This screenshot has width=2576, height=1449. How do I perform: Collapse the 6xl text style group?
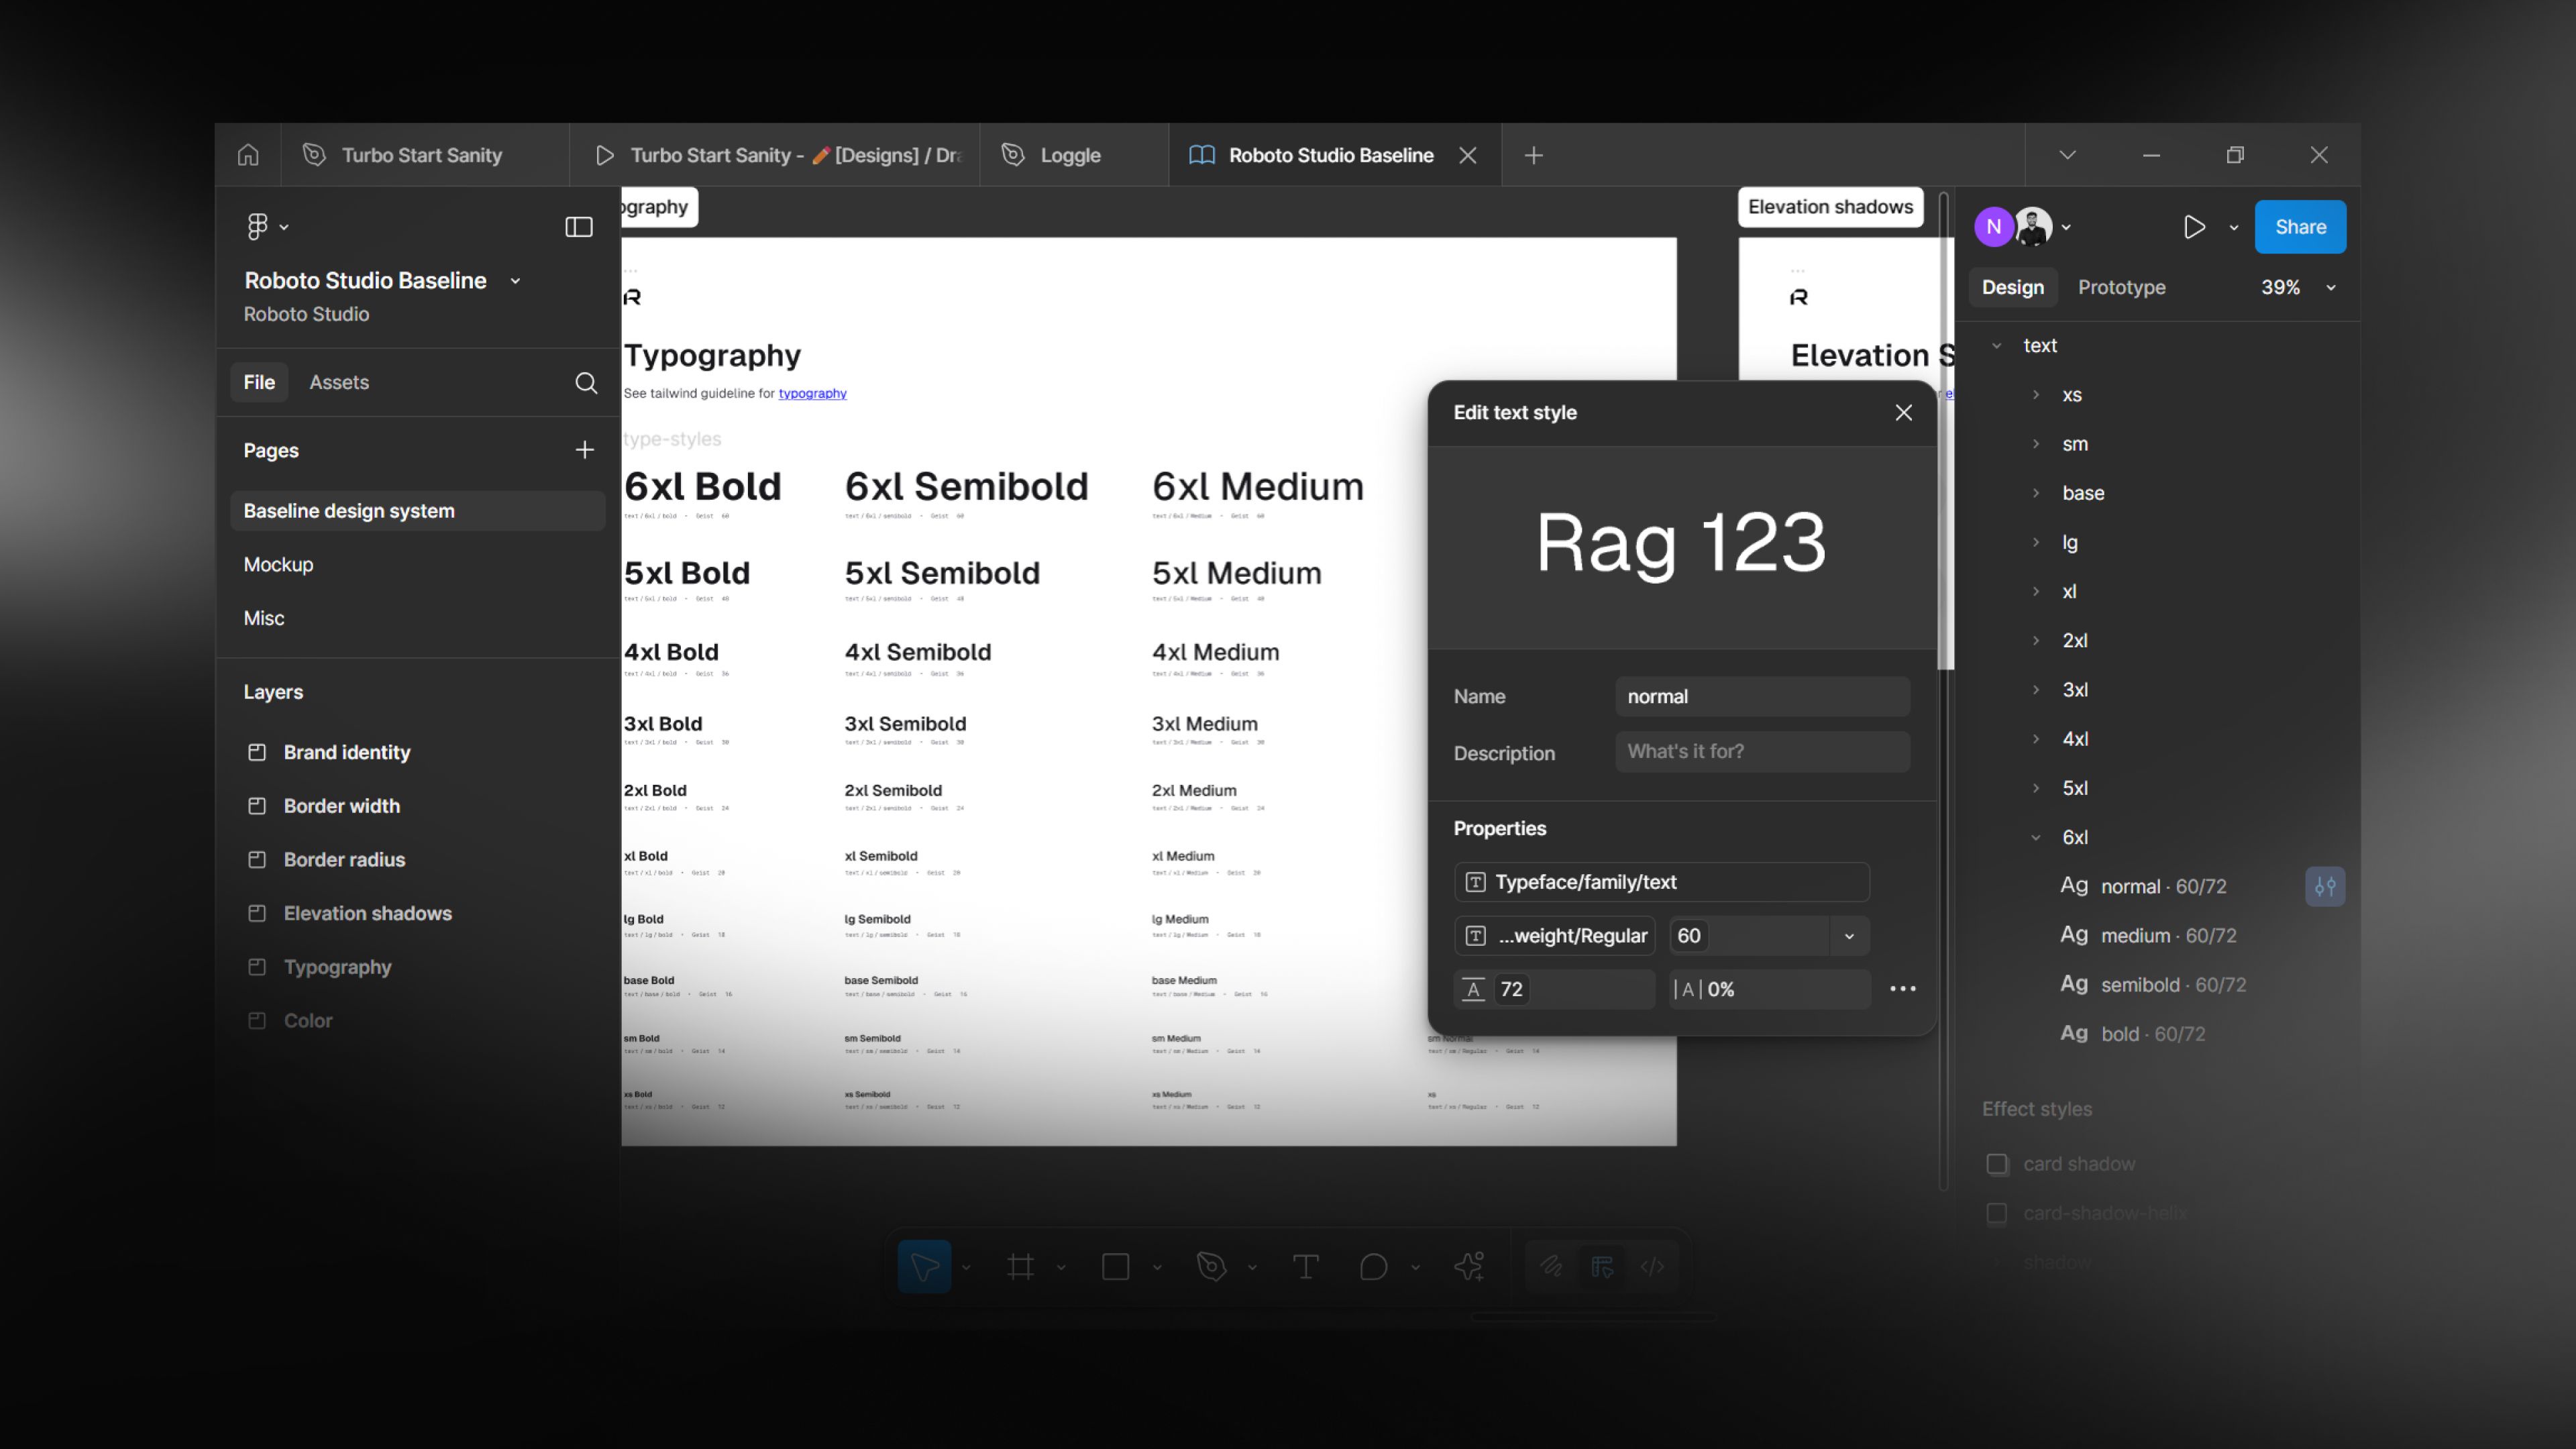[2036, 838]
